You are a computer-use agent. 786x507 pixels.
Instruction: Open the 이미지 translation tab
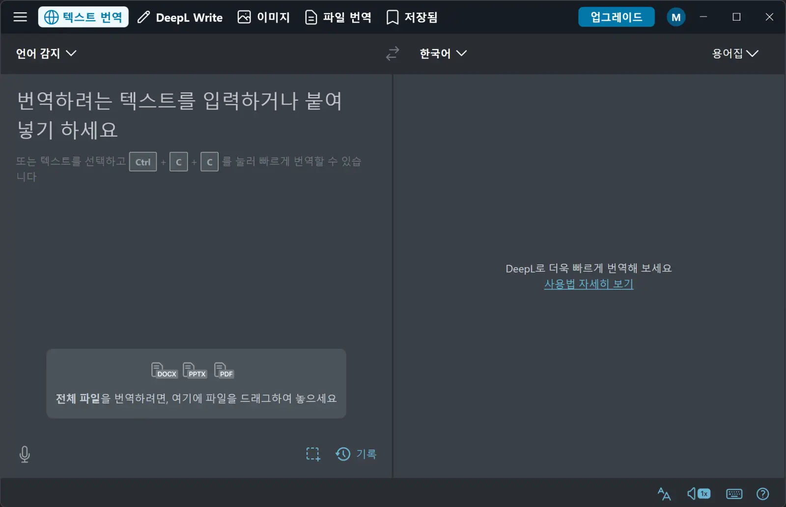[264, 17]
